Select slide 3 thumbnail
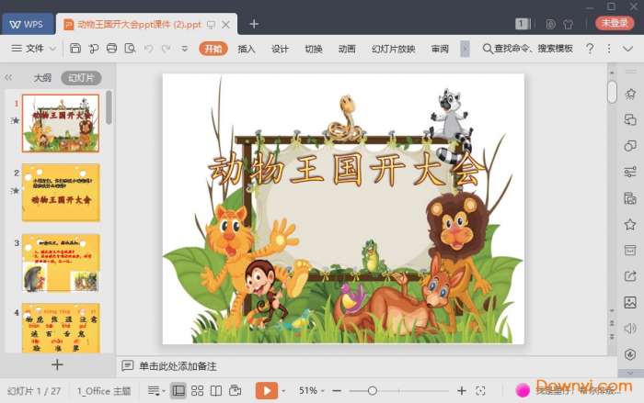644x403 pixels. 61,263
